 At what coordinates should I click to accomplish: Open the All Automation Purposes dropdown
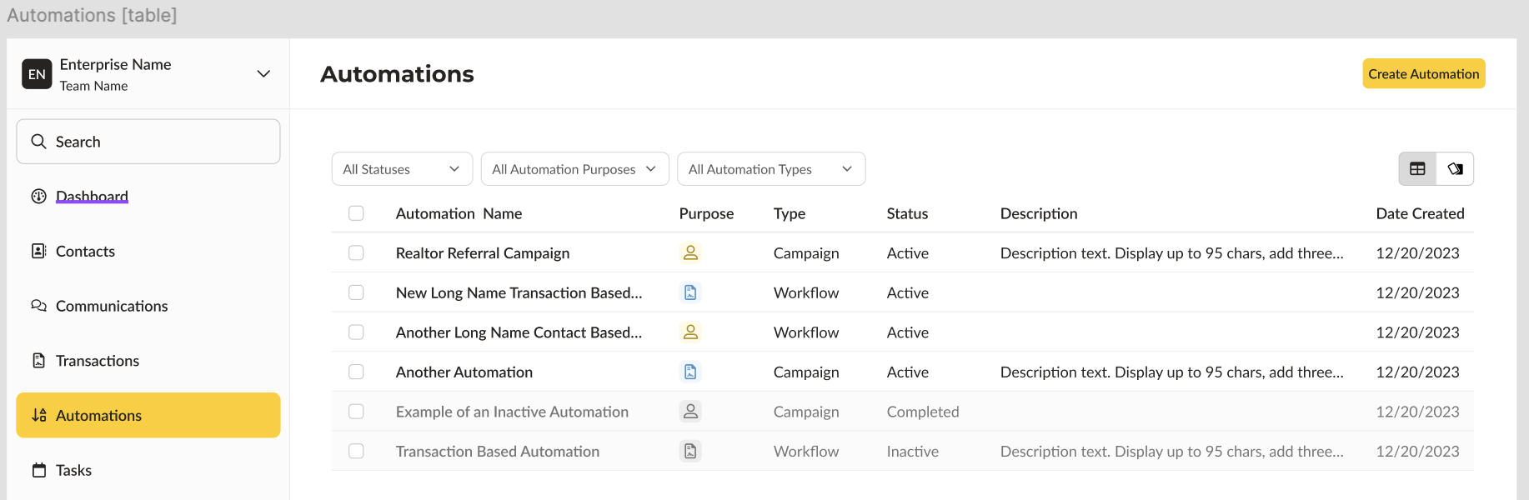[575, 169]
